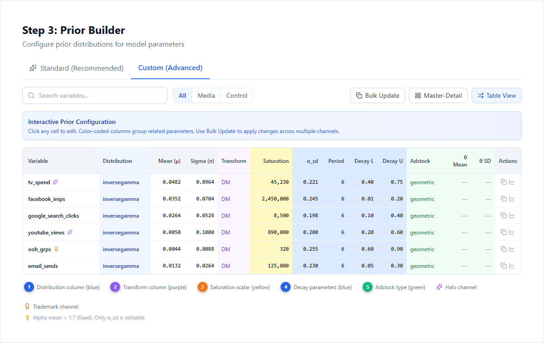The width and height of the screenshot is (544, 343).
Task: Copy the email_sends row settings
Action: click(504, 266)
